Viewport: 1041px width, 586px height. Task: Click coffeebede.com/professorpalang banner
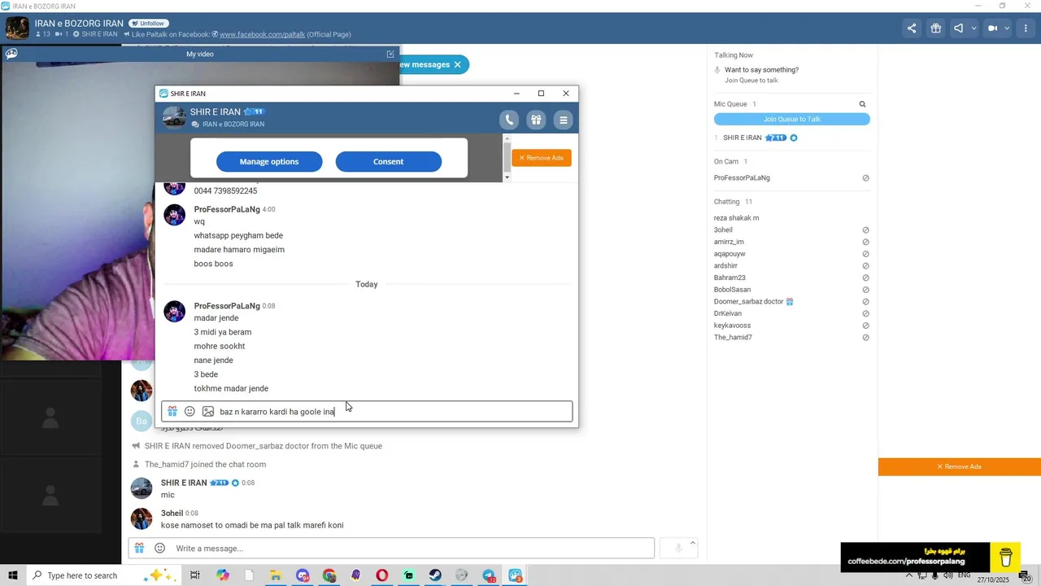click(x=930, y=558)
